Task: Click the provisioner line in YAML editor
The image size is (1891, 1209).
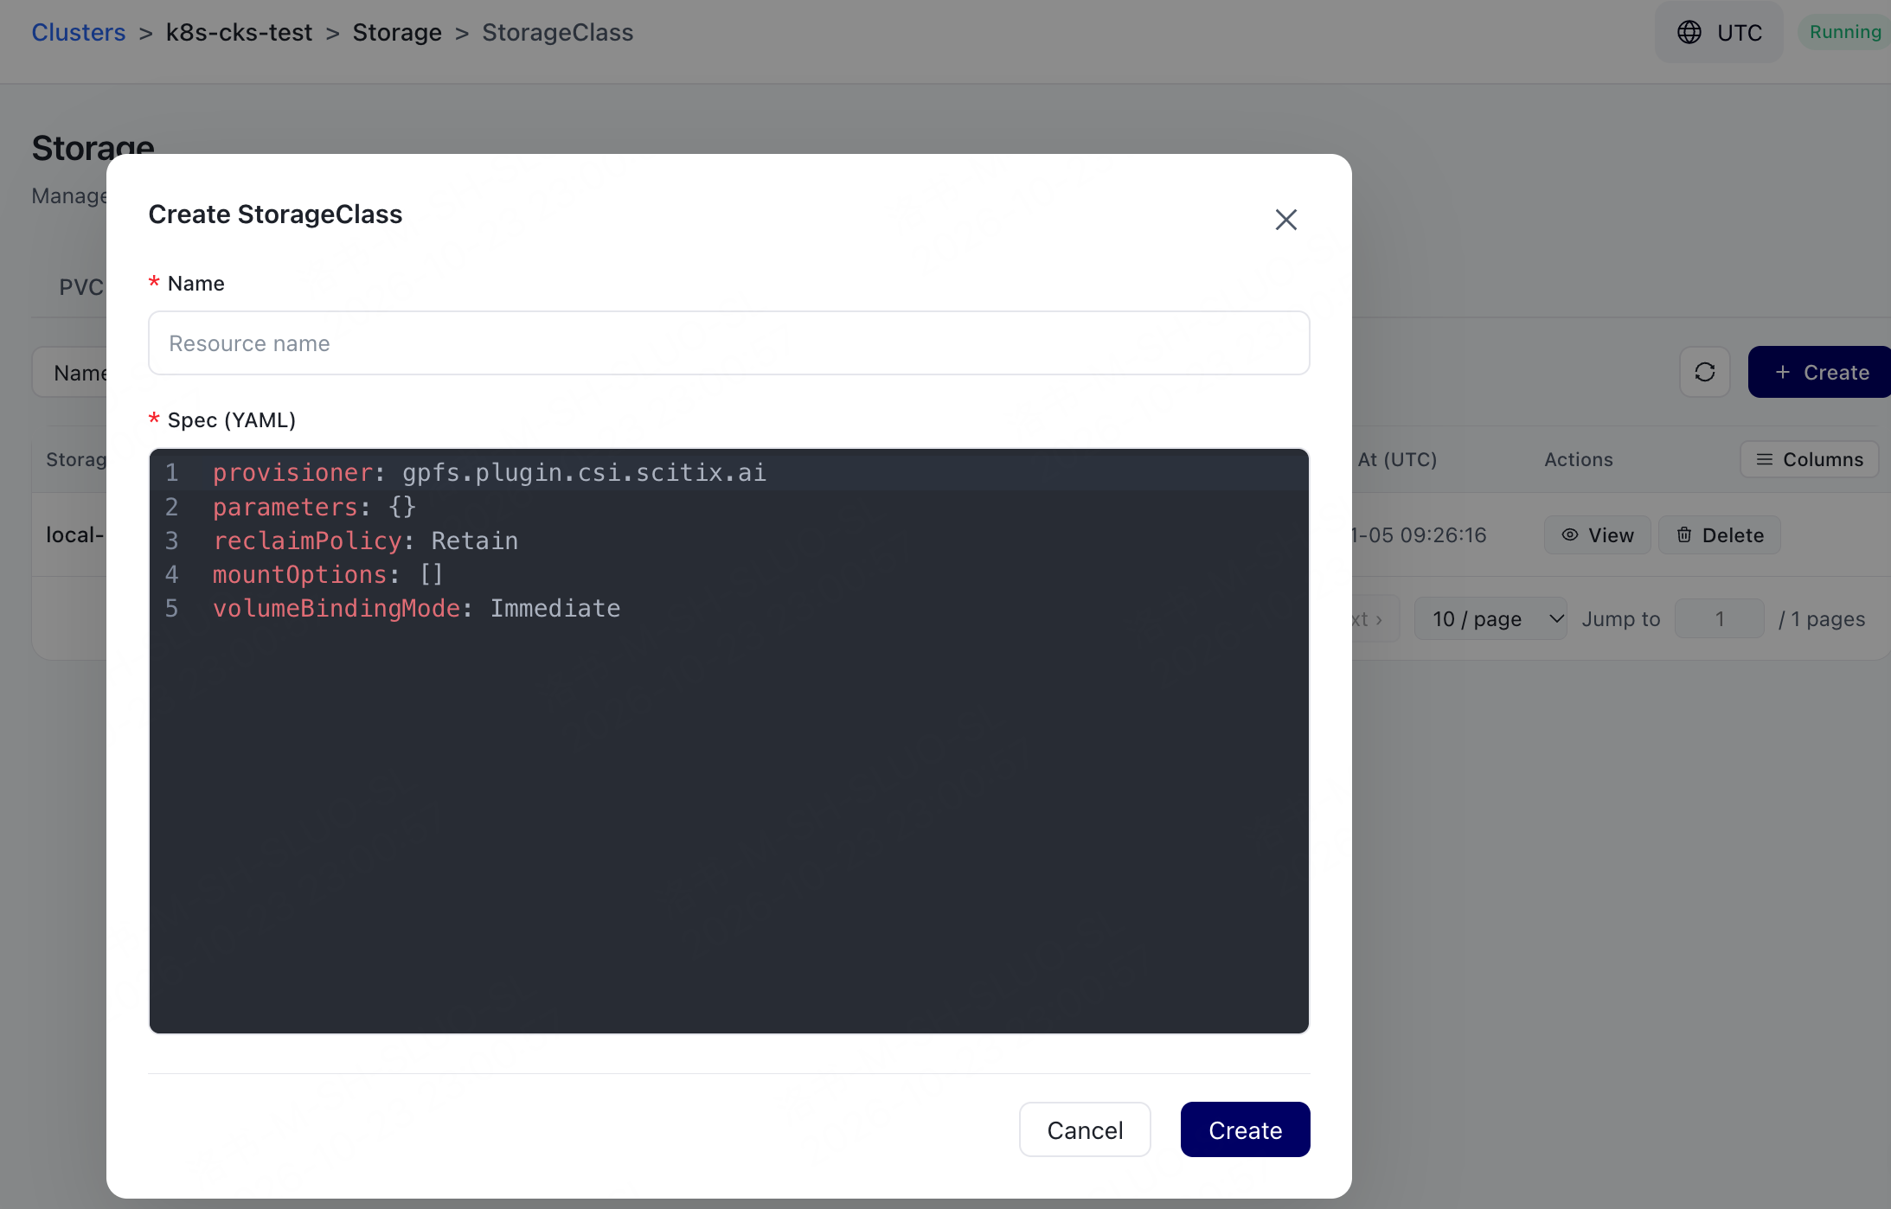Action: (x=489, y=472)
